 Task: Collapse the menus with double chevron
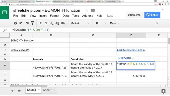[x=157, y=23]
